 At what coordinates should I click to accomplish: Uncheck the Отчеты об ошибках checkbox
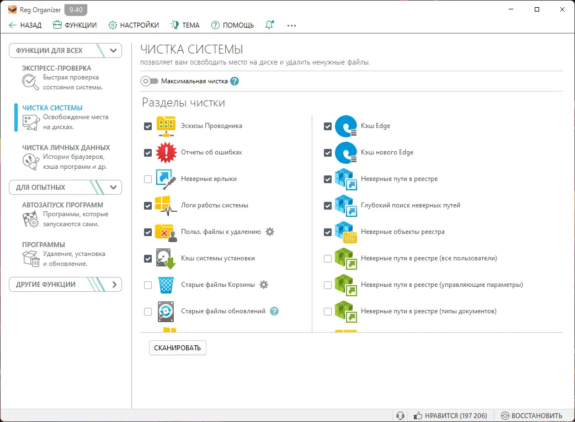[148, 152]
